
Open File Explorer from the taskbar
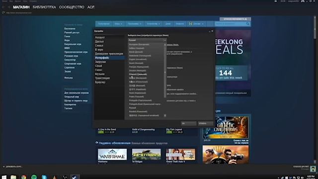[13, 177]
